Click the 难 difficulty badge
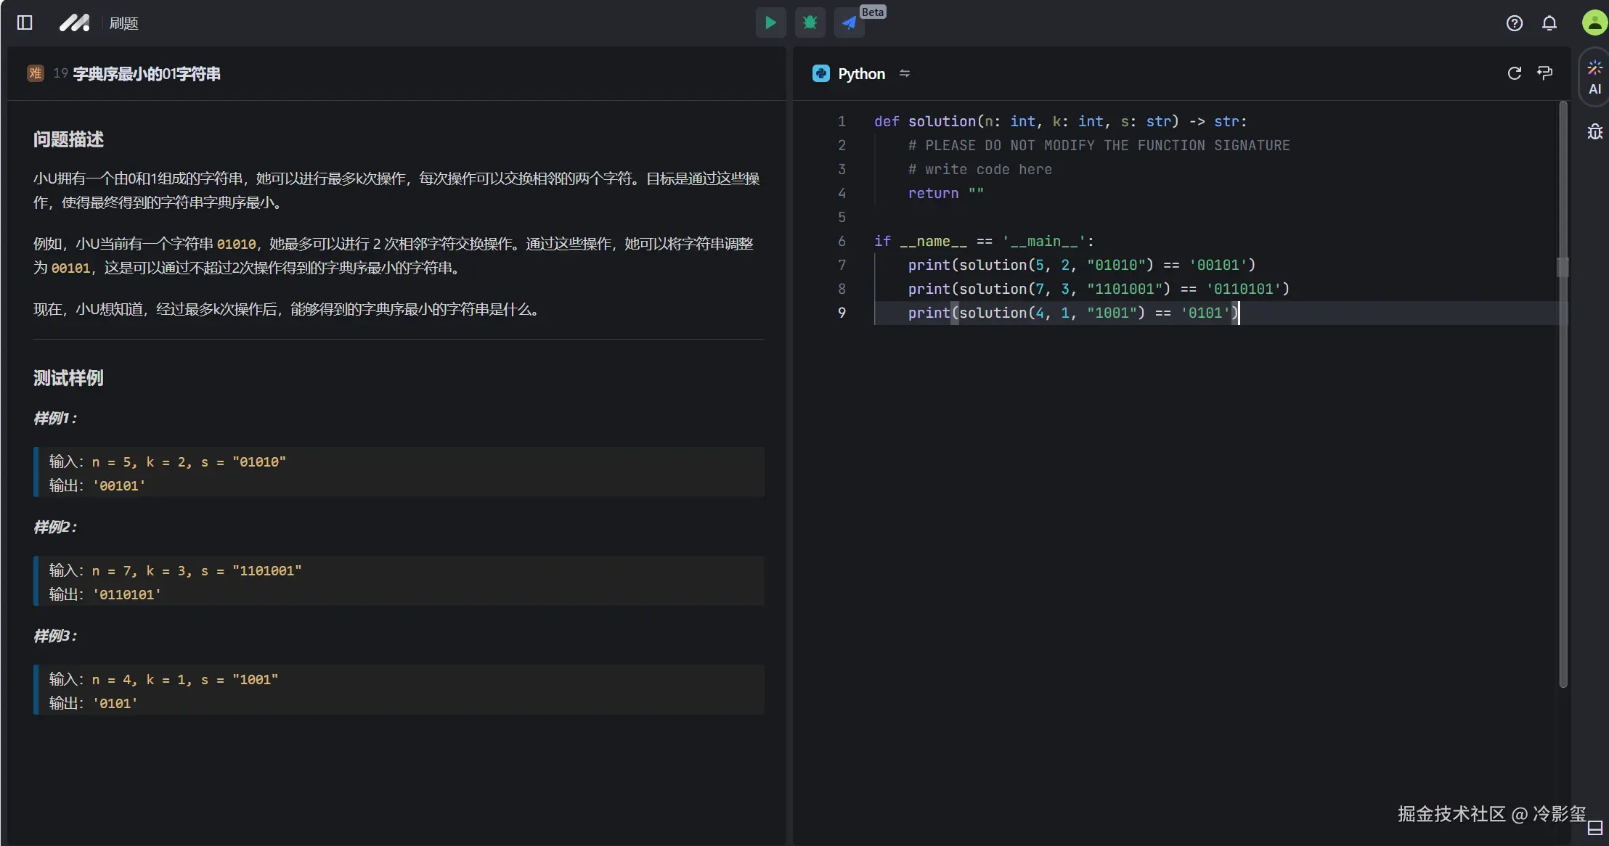The image size is (1609, 846). tap(35, 73)
